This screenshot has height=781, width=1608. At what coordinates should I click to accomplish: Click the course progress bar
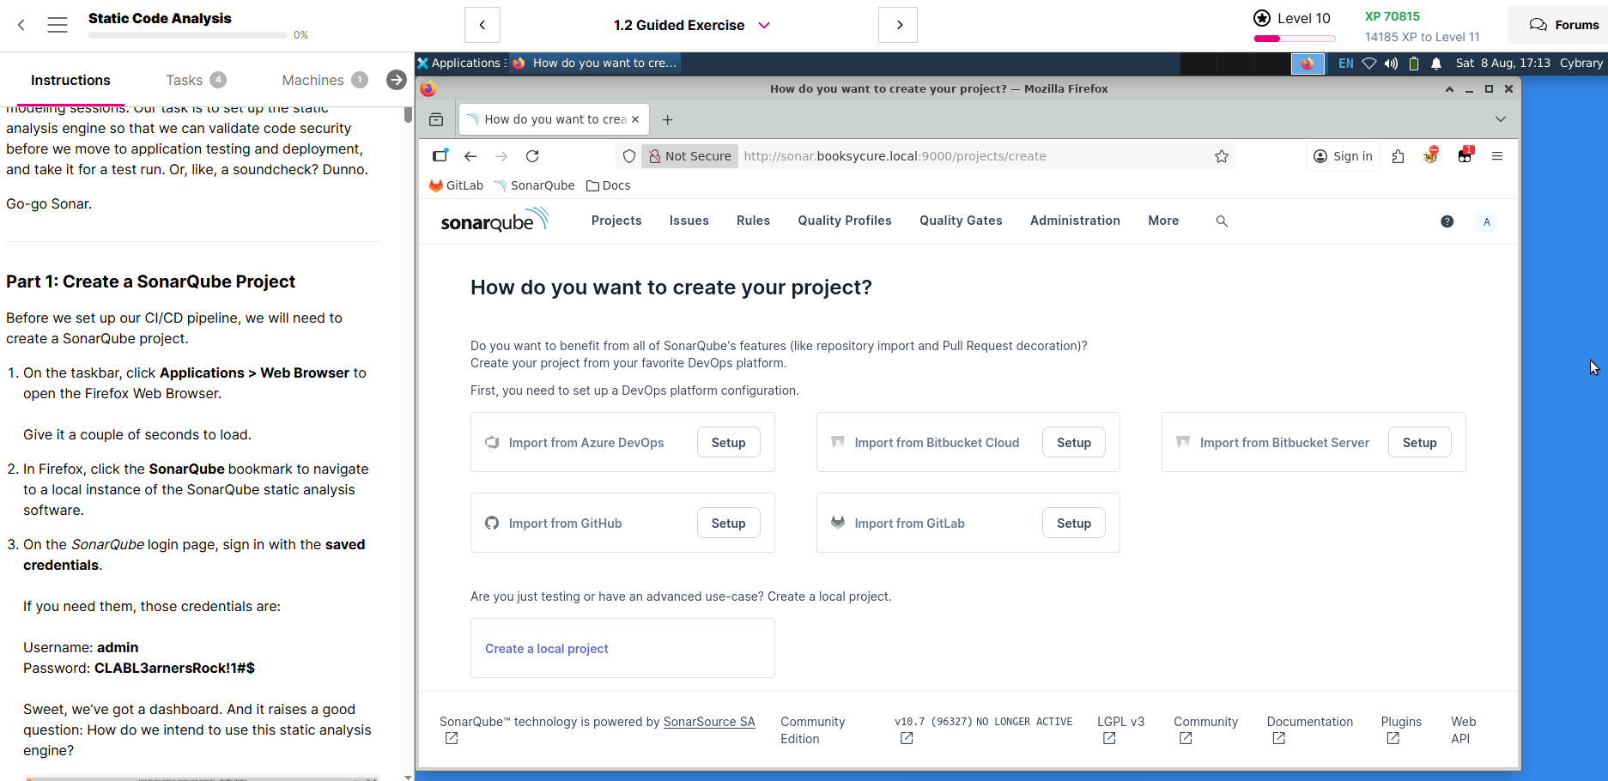(x=187, y=35)
